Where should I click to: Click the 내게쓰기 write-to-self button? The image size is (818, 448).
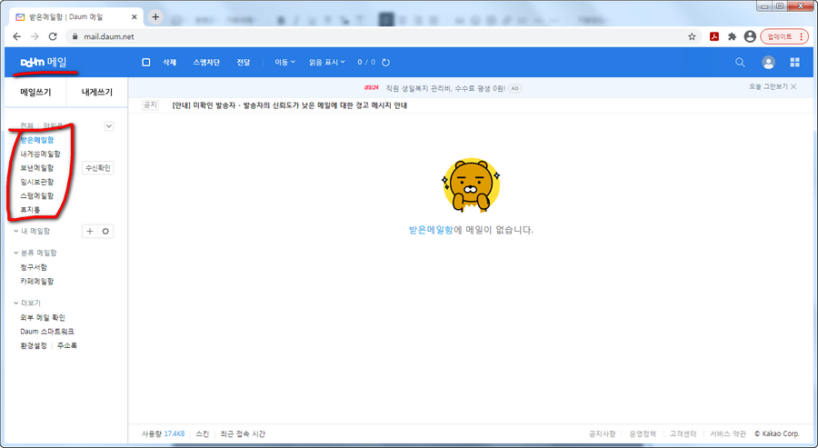97,93
